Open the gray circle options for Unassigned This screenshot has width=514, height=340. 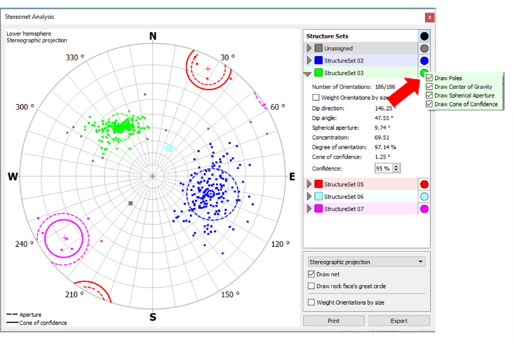(x=424, y=49)
